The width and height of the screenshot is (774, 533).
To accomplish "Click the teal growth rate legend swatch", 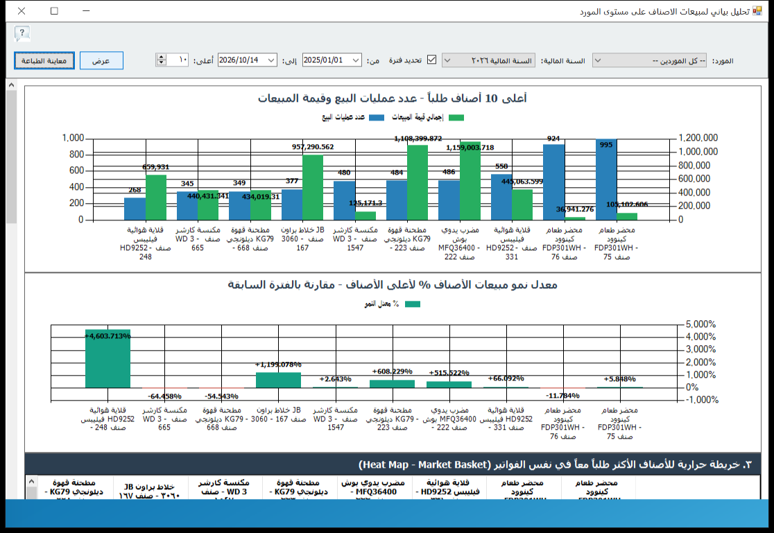I will pos(412,304).
